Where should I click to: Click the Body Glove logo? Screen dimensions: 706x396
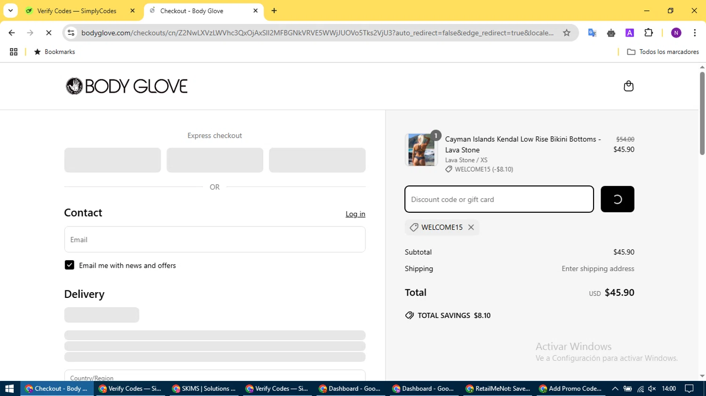pyautogui.click(x=127, y=86)
